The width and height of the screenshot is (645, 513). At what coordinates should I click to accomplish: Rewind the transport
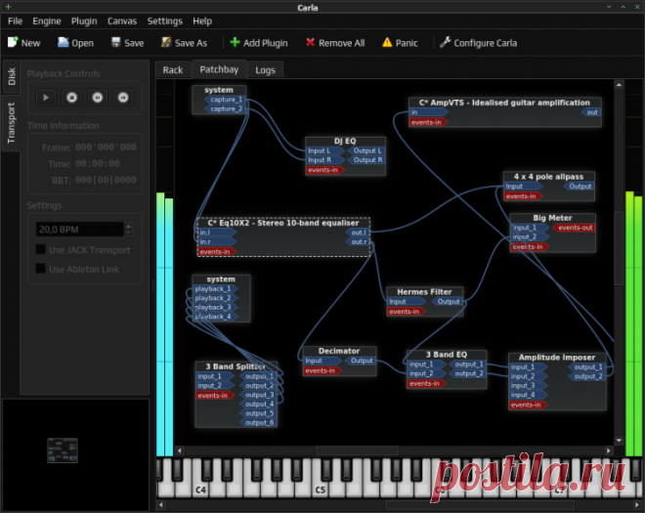(x=98, y=98)
